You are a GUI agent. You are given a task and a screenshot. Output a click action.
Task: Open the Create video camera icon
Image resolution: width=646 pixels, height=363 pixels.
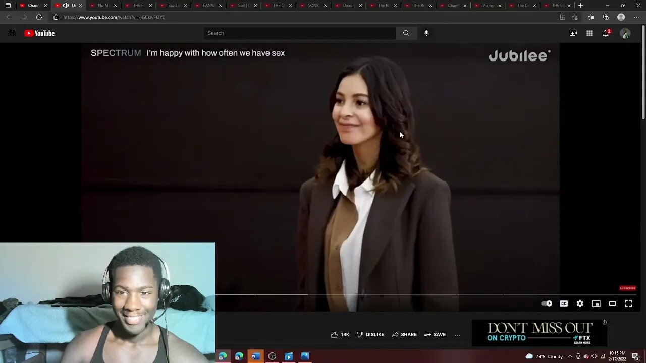[x=573, y=33]
